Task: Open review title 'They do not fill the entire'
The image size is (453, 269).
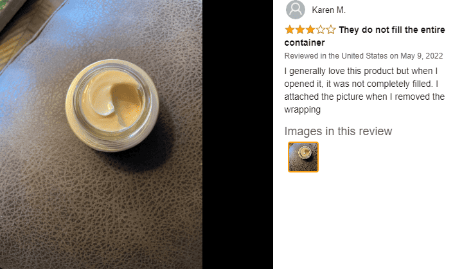Action: (392, 30)
